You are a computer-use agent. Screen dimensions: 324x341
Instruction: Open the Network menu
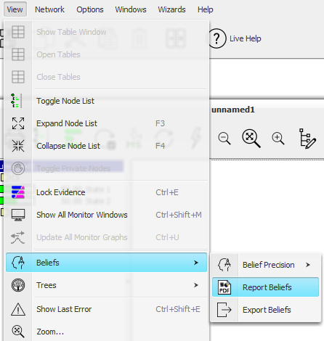[x=49, y=9]
